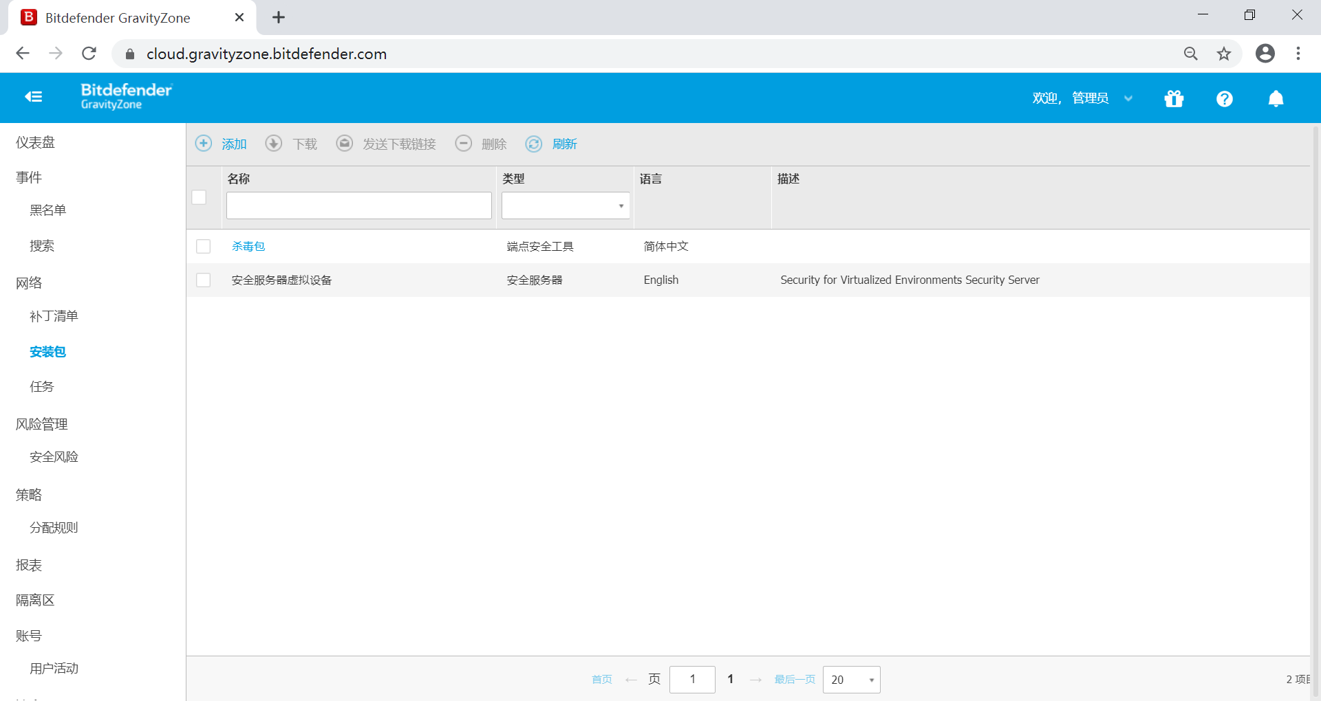Click the 刷新 refresh icon
Image resolution: width=1321 pixels, height=701 pixels.
[534, 144]
